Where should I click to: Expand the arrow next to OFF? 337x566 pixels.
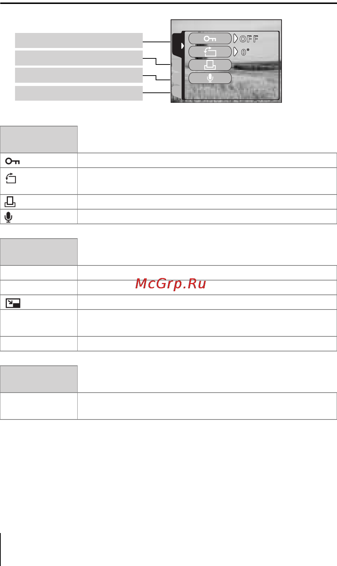[x=236, y=39]
